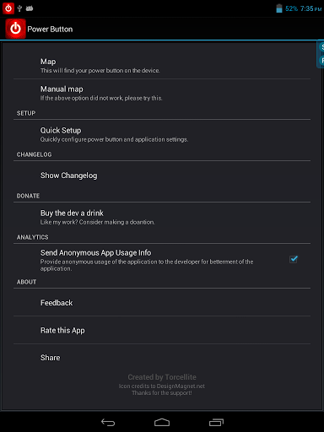Tap the Android back navigation icon
Image resolution: width=324 pixels, height=432 pixels.
coord(108,422)
